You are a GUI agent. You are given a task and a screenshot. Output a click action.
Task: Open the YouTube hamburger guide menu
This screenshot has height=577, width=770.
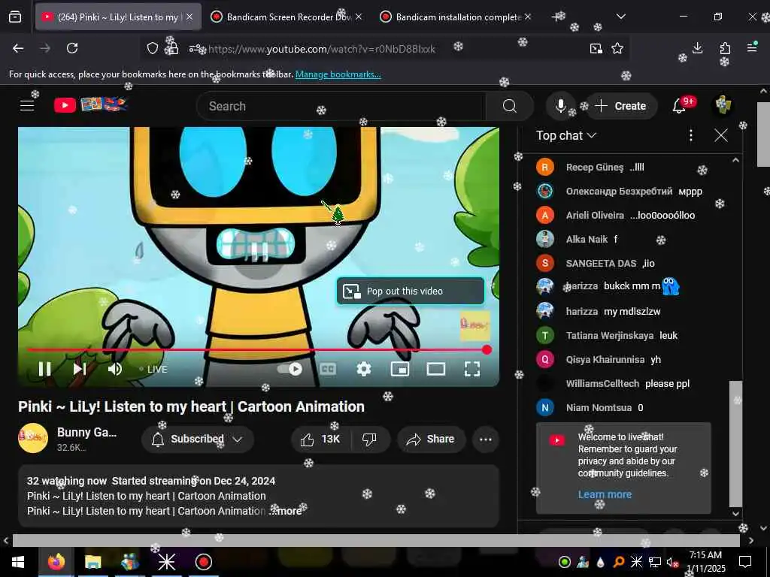(27, 105)
